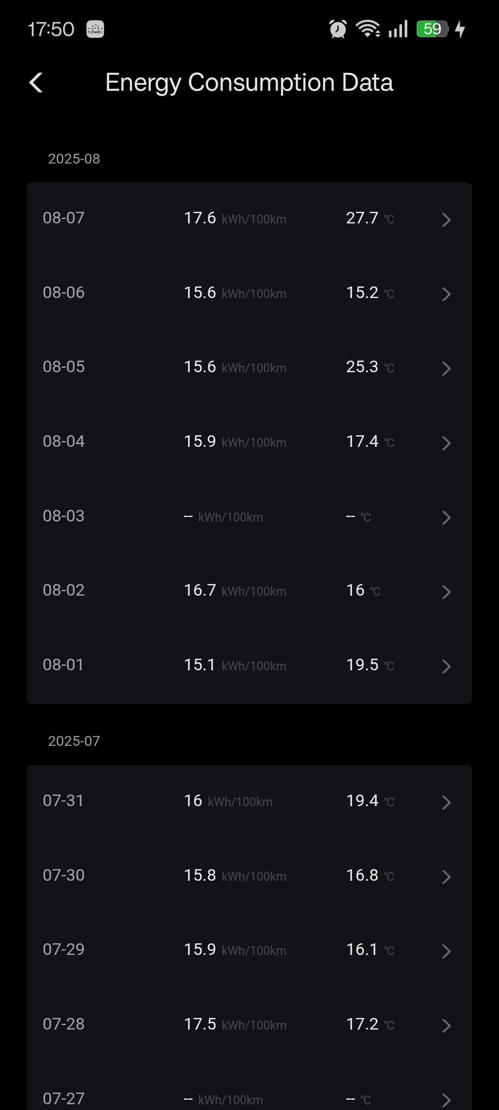Tap the battery level 59 indicator
Image resolution: width=499 pixels, height=1110 pixels.
[432, 29]
